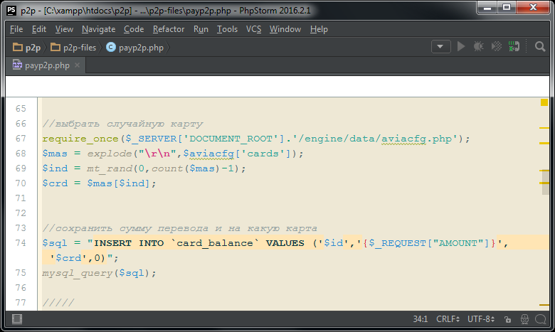
Task: Click line number 65 in gutter
Action: click(x=21, y=109)
